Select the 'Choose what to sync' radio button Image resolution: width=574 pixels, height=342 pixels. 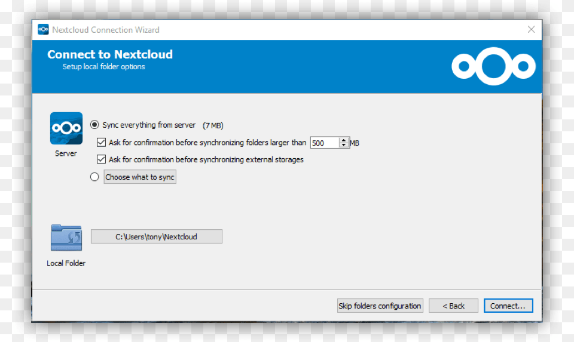(x=94, y=177)
